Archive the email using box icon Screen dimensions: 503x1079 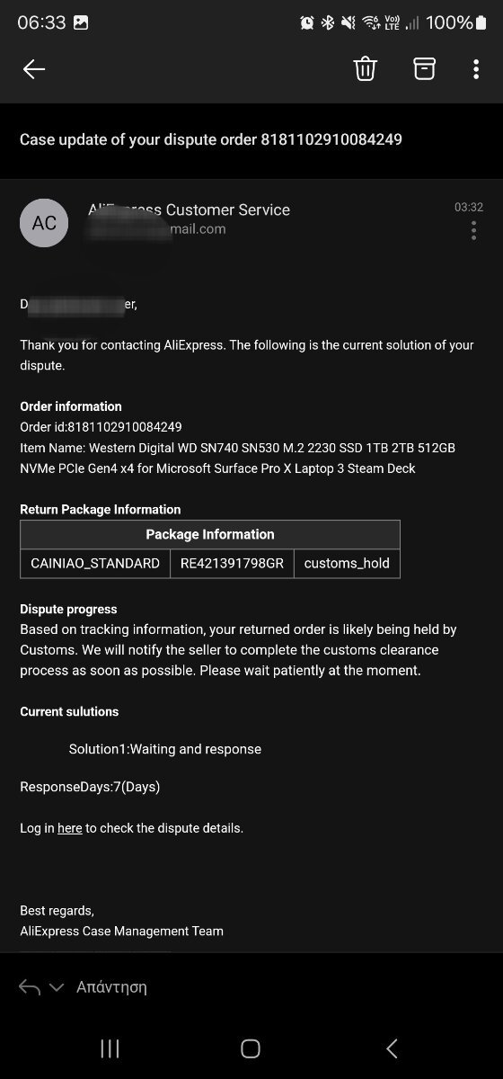pos(424,68)
